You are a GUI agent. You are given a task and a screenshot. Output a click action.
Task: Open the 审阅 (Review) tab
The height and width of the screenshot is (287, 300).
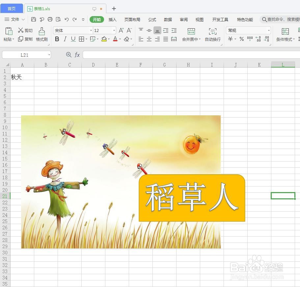coord(184,19)
